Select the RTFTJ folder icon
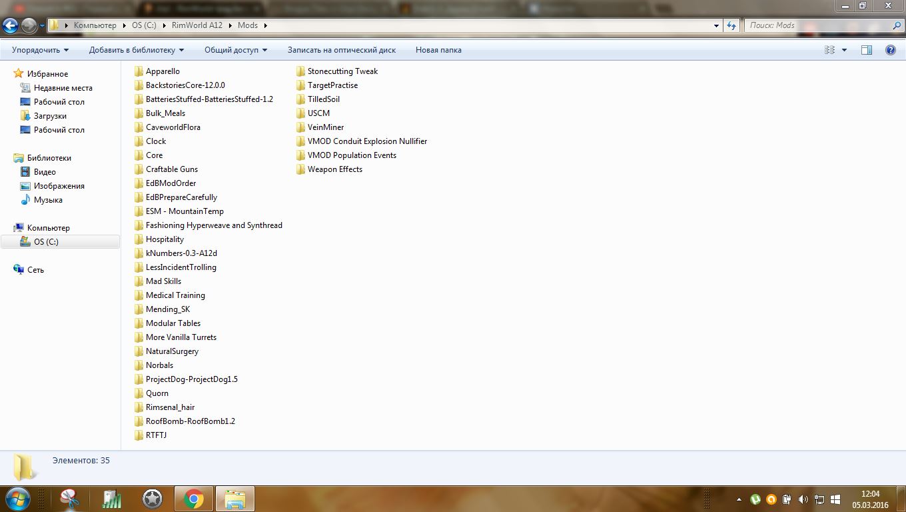 tap(139, 435)
